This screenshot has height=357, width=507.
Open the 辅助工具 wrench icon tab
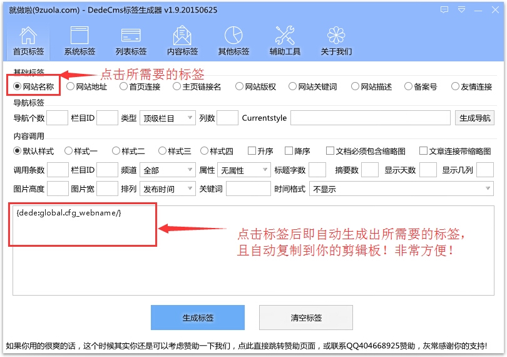click(285, 41)
